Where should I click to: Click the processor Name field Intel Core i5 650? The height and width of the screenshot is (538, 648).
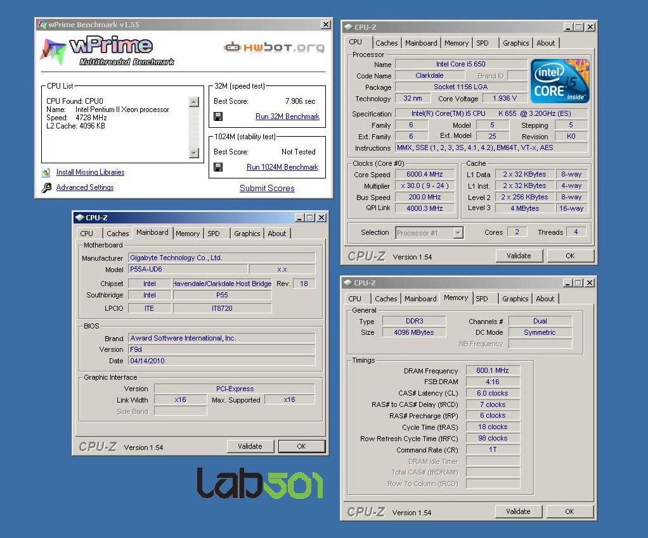coord(461,65)
